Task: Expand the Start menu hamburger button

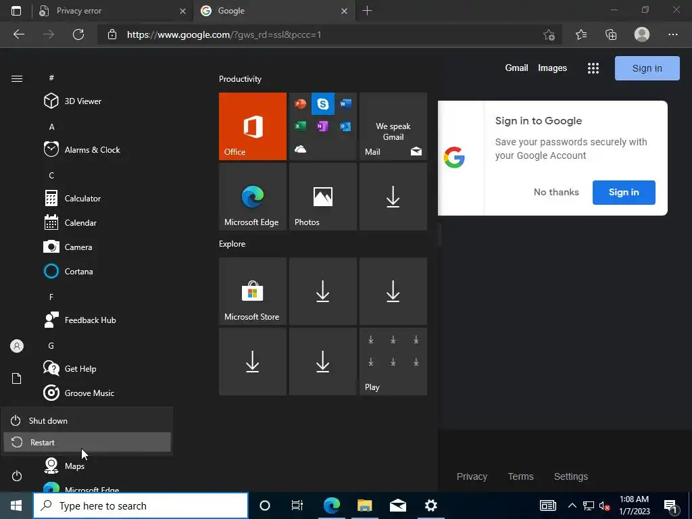Action: pos(17,78)
